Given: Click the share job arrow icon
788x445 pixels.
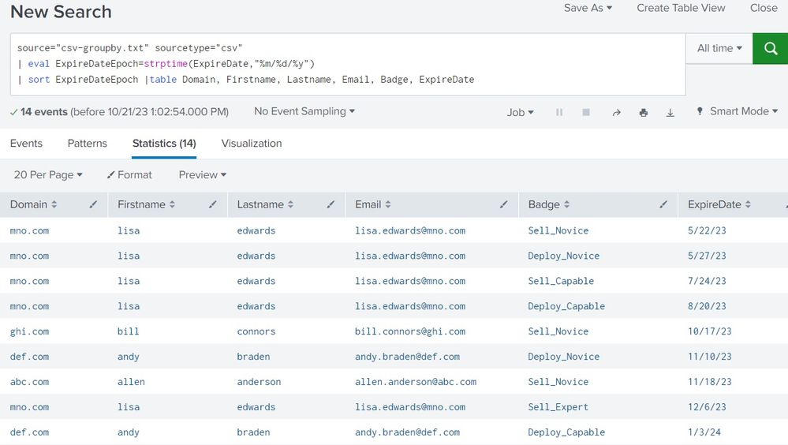Looking at the screenshot, I should 616,112.
